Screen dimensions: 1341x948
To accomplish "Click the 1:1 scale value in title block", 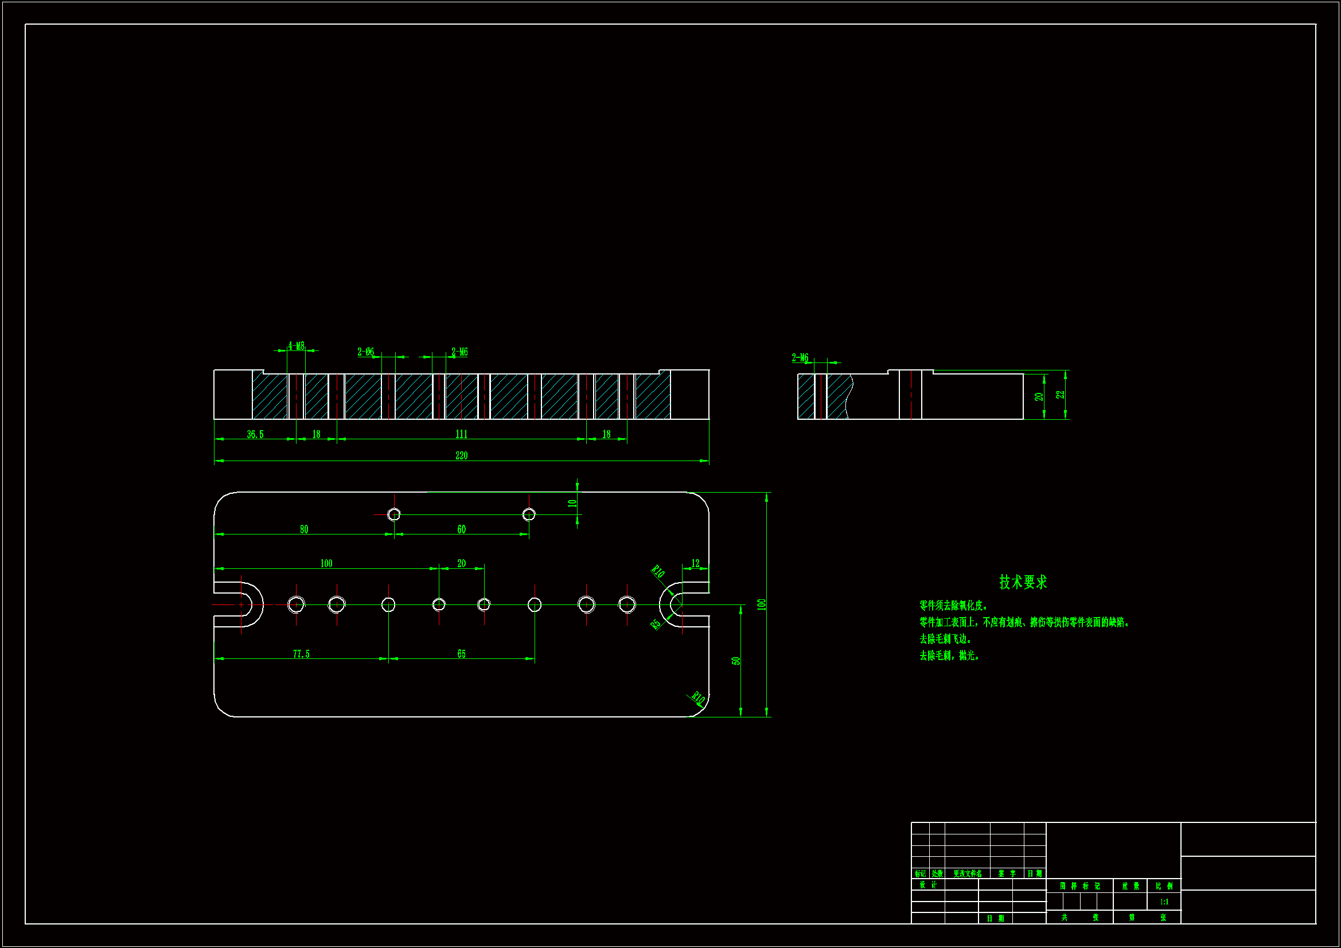I will click(1163, 902).
